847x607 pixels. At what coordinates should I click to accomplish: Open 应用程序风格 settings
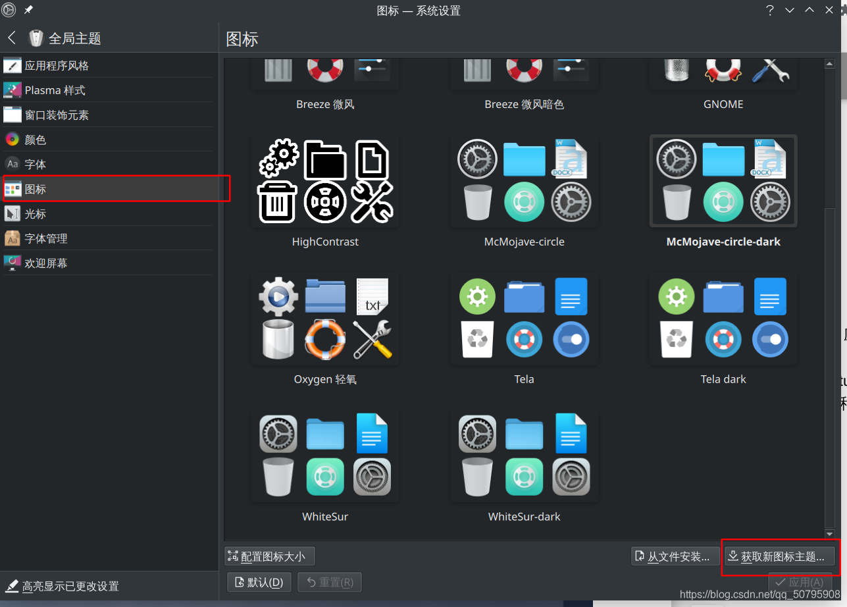coord(109,65)
